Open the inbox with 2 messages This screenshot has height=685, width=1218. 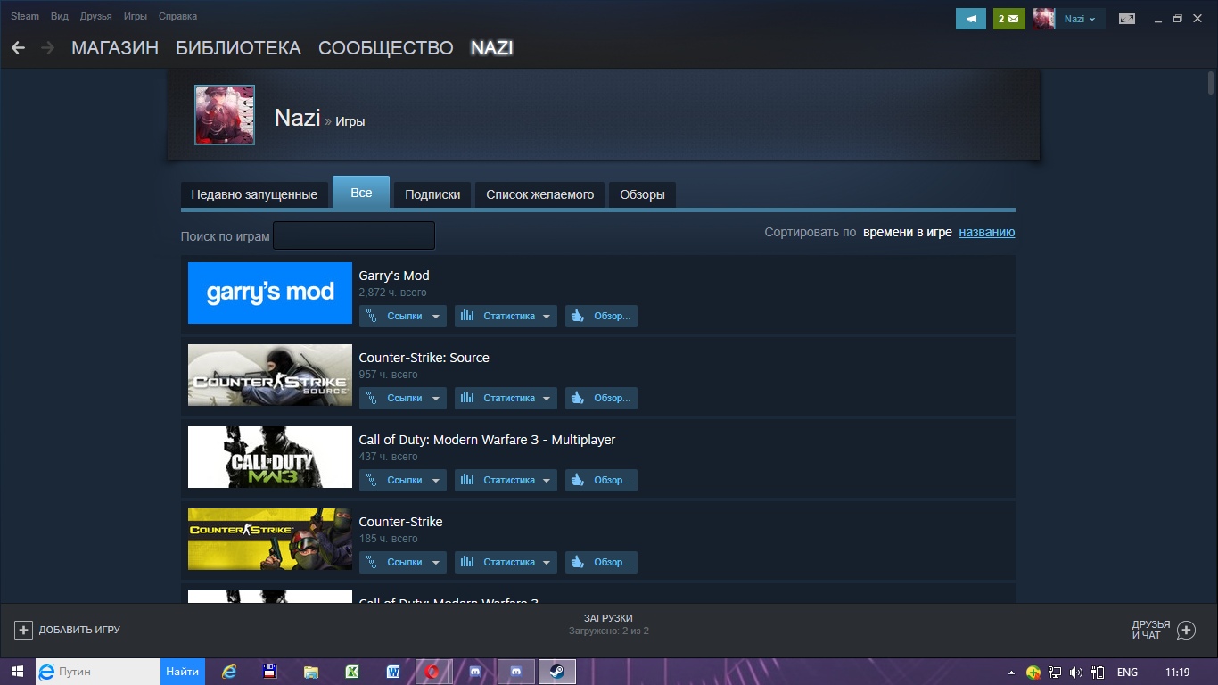coord(1008,19)
